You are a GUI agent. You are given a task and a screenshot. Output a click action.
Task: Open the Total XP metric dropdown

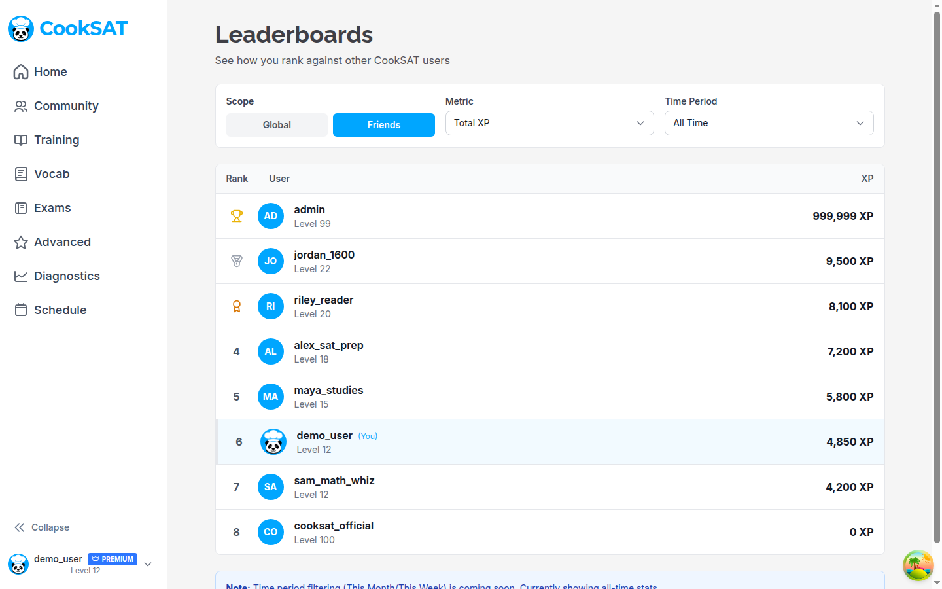click(549, 123)
